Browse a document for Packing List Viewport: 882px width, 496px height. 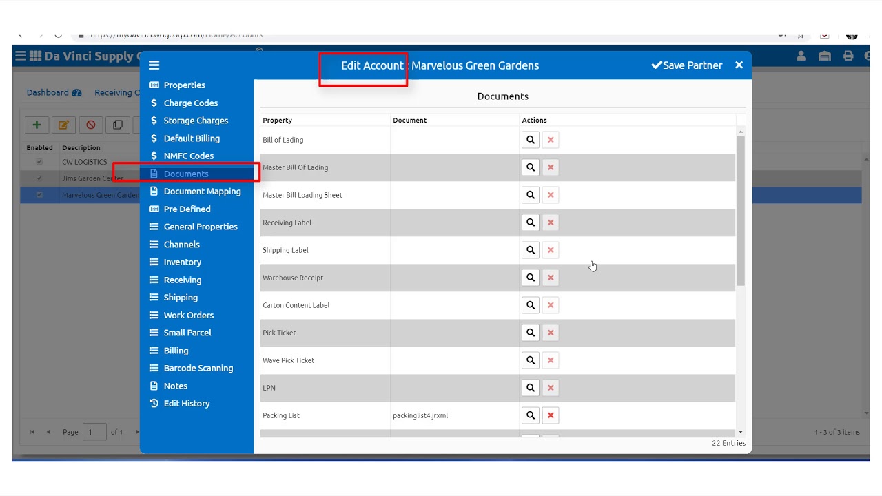[531, 415]
